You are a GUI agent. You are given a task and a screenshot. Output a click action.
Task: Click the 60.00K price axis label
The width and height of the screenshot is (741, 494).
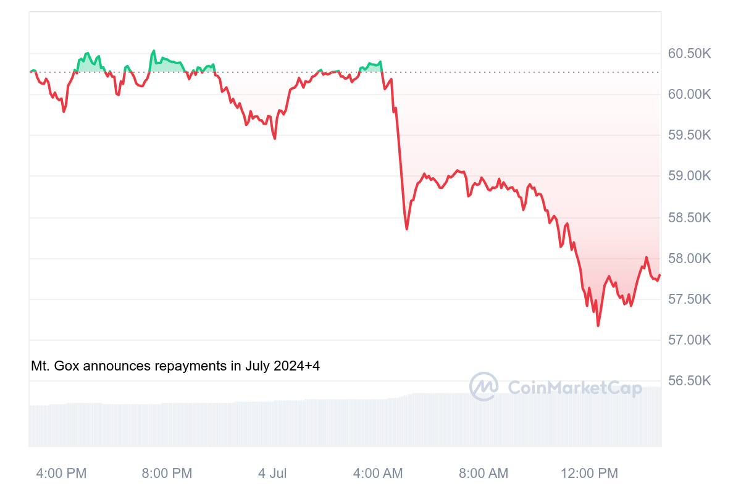[690, 94]
